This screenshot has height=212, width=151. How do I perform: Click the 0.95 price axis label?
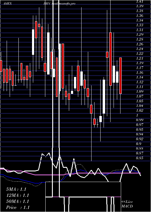pos(140,130)
